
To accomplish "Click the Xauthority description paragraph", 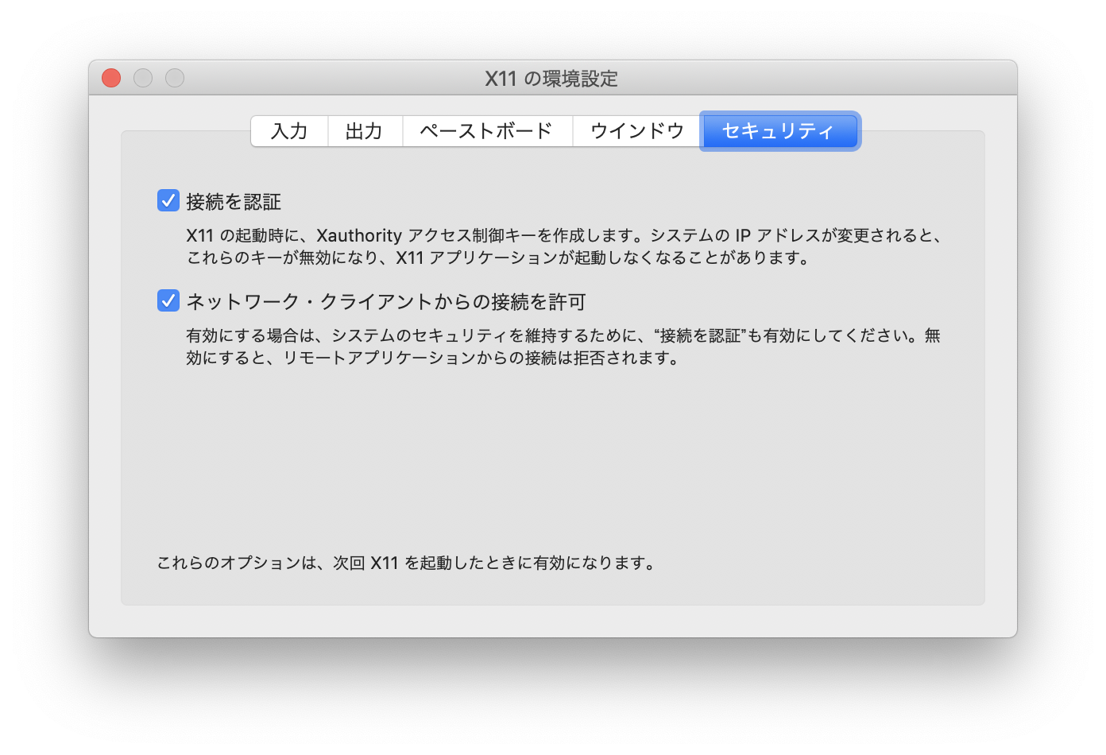I will coord(563,246).
